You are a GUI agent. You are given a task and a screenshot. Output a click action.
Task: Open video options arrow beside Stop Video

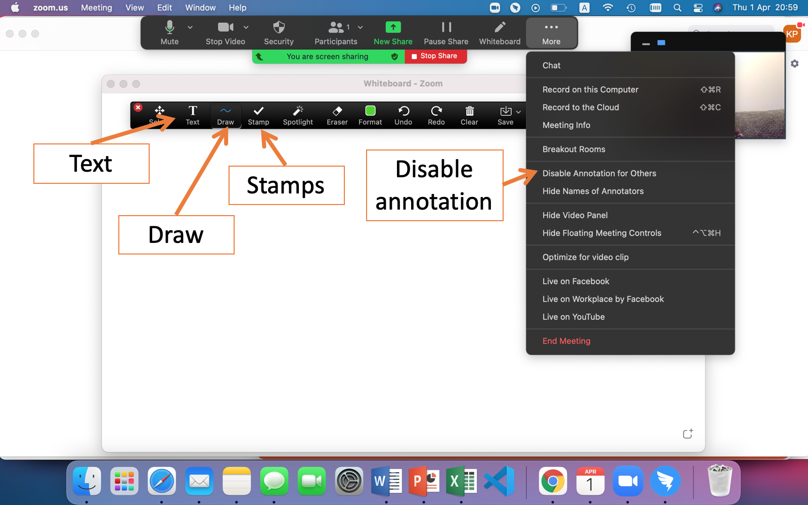[246, 27]
